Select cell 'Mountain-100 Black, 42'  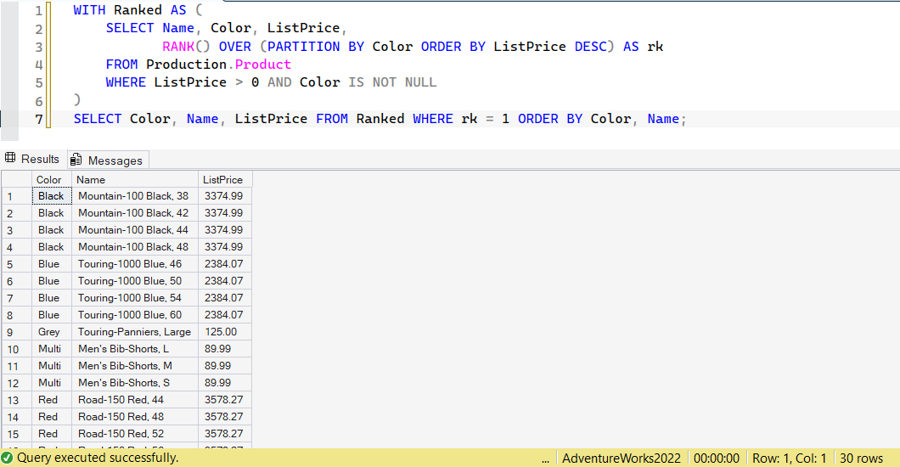coord(135,213)
